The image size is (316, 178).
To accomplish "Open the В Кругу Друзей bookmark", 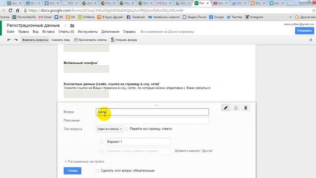I will point(110,17).
